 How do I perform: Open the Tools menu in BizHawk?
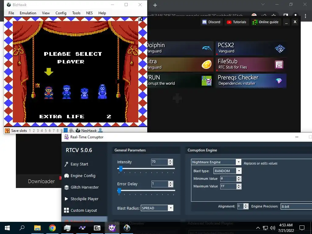pyautogui.click(x=76, y=13)
